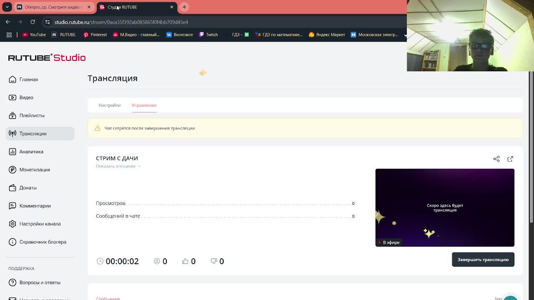Click the Сообщения chat tab label
This screenshot has width=534, height=300.
(x=108, y=298)
